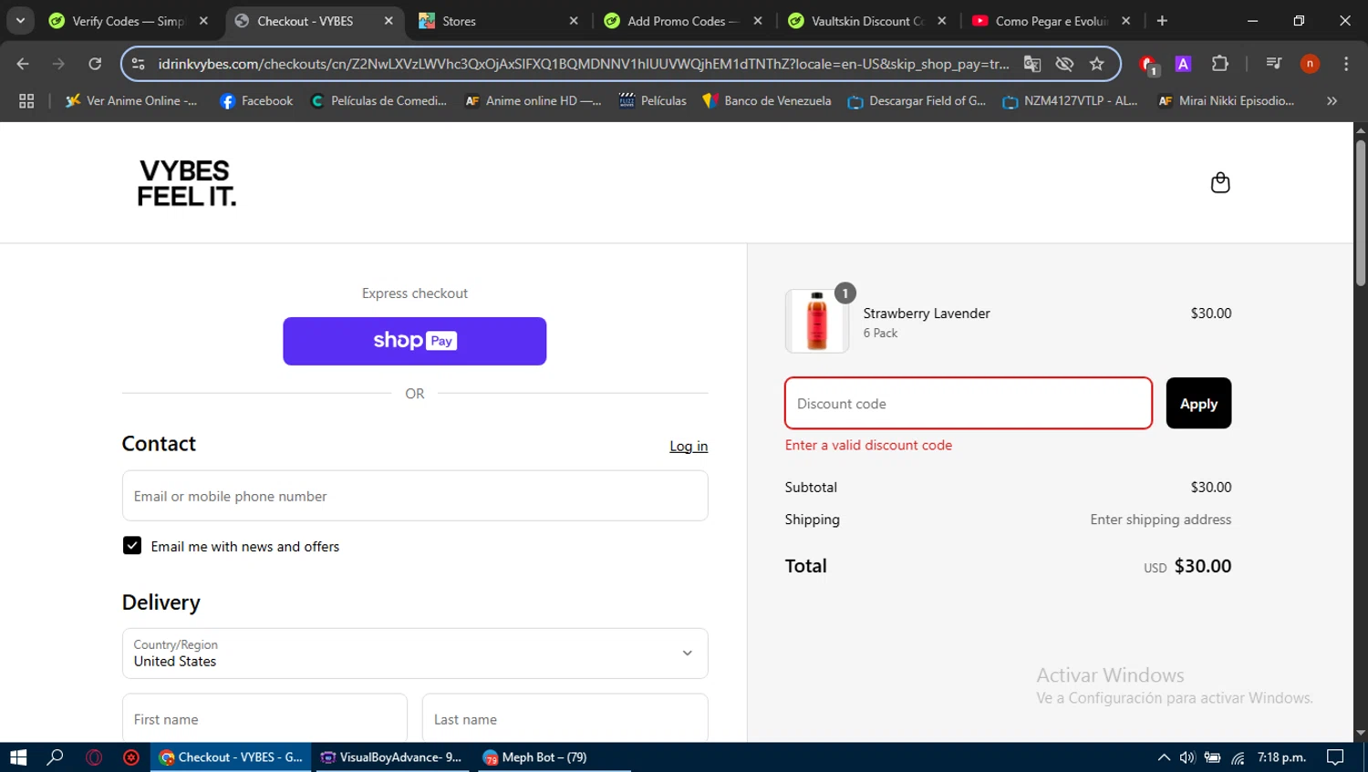This screenshot has height=772, width=1368.
Task: Open a new browser tab
Action: click(1162, 21)
